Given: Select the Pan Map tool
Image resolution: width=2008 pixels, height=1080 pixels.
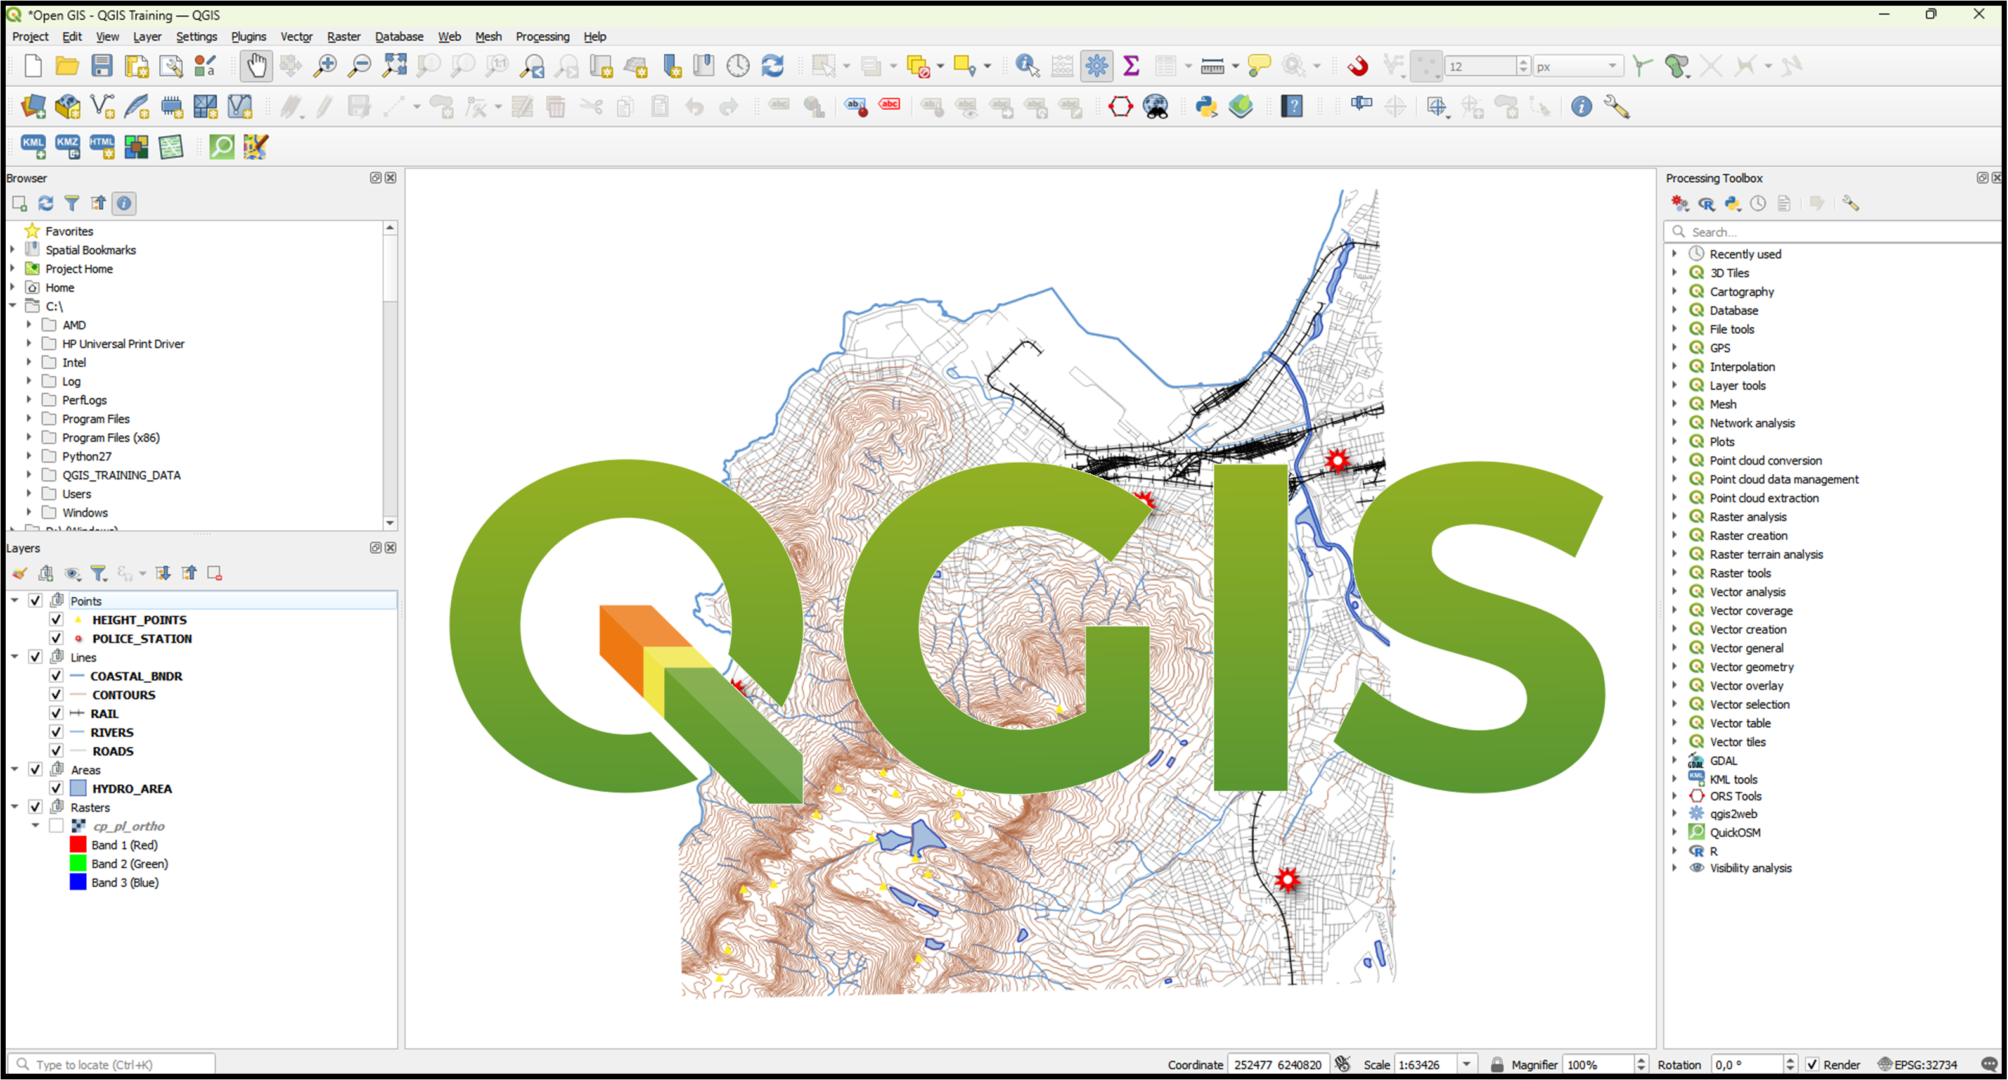Looking at the screenshot, I should click(x=255, y=65).
